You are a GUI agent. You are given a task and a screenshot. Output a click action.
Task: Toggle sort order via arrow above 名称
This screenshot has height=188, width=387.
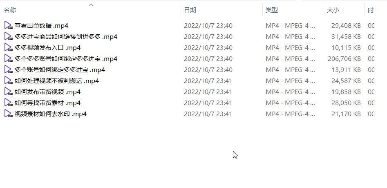pos(91,4)
